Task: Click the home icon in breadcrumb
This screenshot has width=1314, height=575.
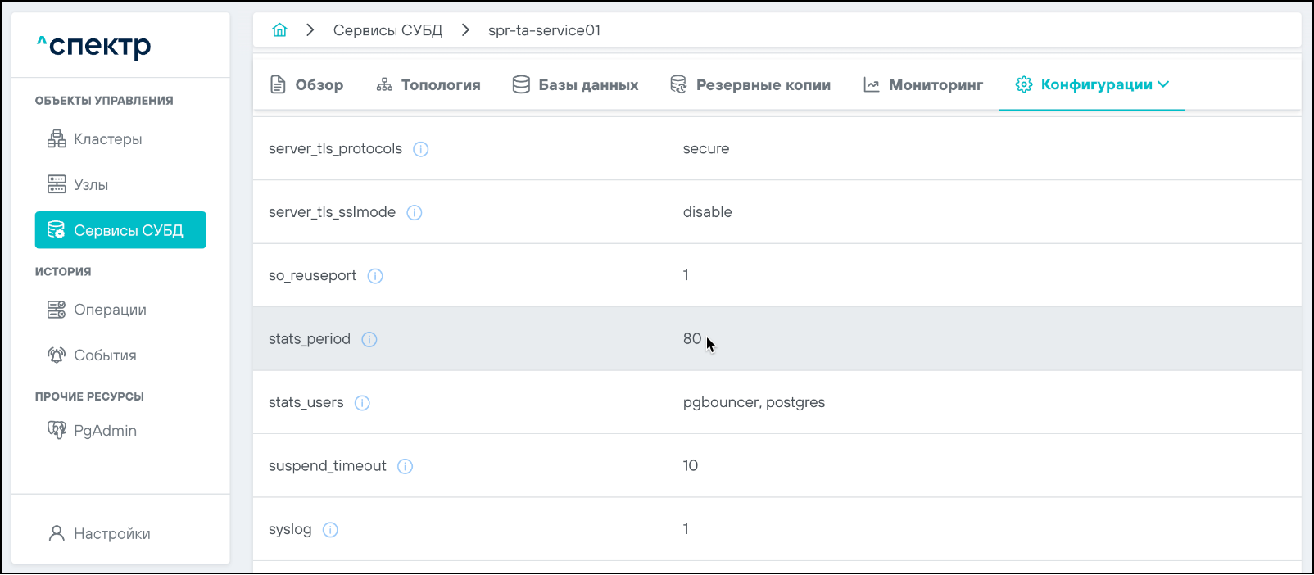Action: (280, 30)
